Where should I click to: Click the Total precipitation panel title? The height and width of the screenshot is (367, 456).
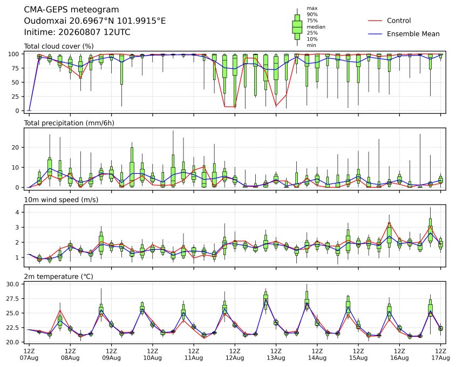[x=69, y=123]
